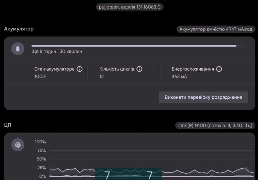Click the Intel(R) N100 processor chip
This screenshot has height=180, width=258.
coord(215,126)
